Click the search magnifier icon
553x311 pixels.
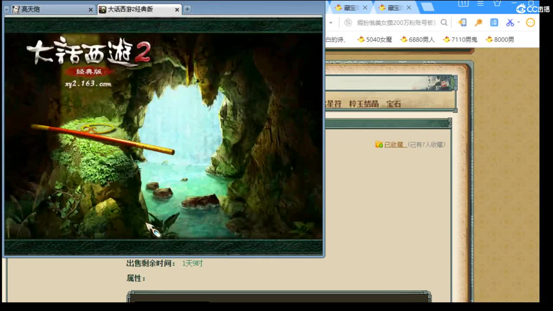444,23
